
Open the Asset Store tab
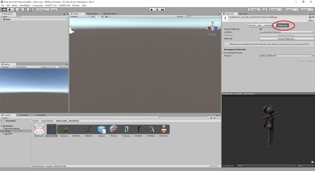tap(110, 14)
